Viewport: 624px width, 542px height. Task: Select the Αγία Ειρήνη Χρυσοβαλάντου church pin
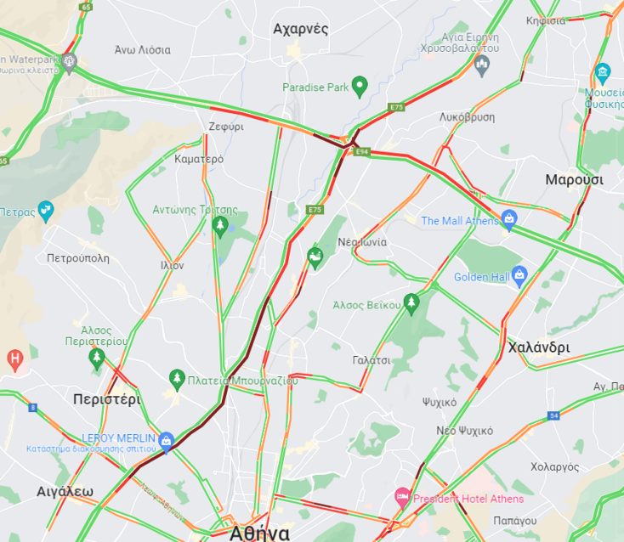(482, 65)
